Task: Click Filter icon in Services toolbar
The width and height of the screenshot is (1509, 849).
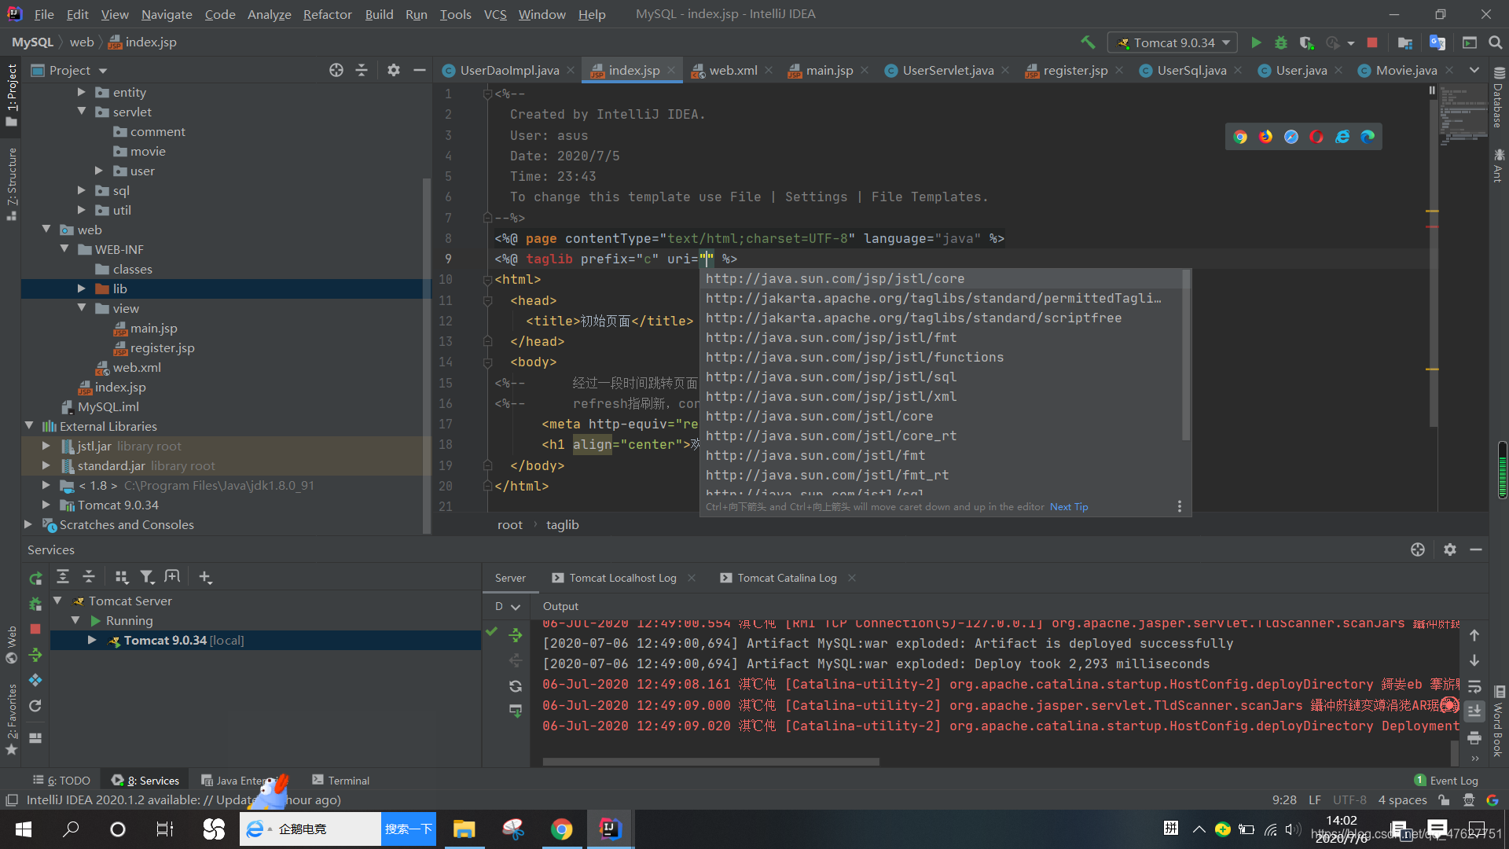Action: 147,577
